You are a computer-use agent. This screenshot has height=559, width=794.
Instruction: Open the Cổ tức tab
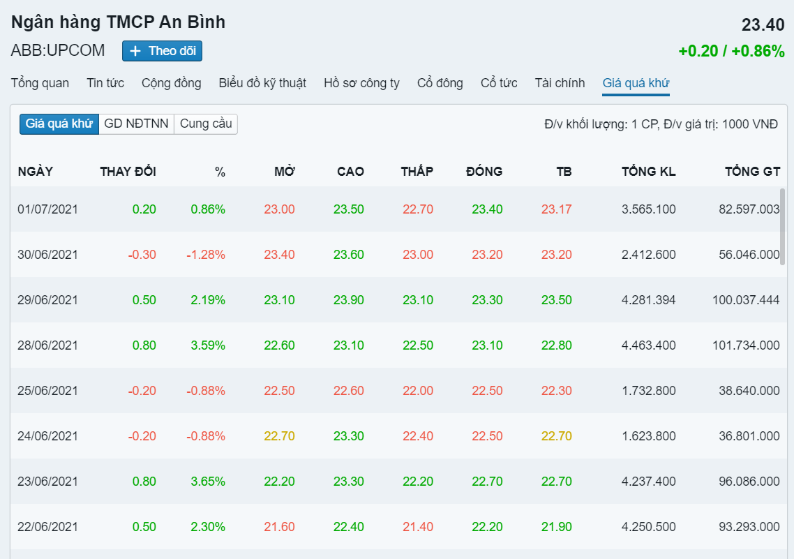click(x=499, y=83)
